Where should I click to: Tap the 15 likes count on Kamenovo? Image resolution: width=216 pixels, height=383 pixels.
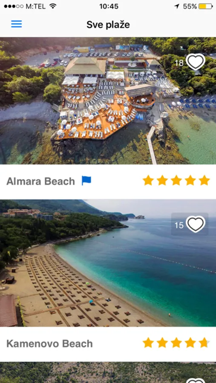(x=179, y=225)
